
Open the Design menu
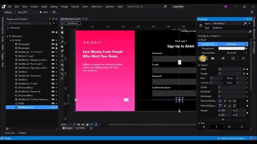[64, 6]
